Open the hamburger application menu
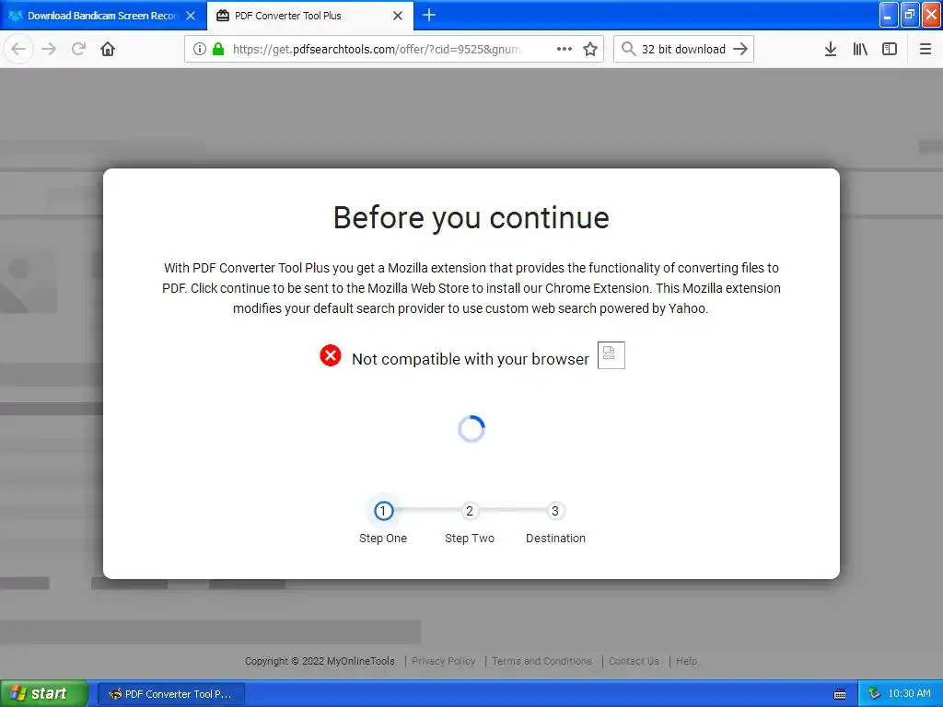The image size is (943, 707). pyautogui.click(x=926, y=50)
